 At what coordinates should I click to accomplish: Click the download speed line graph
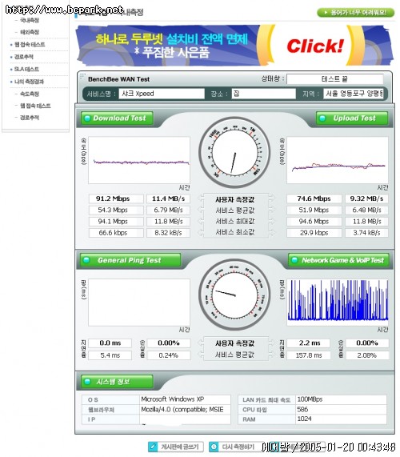pos(139,160)
